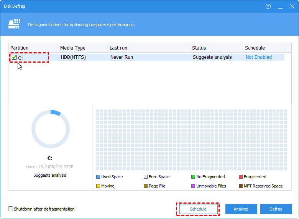Click the purple Unmovable Files legend swatch
Image resolution: width=299 pixels, height=219 pixels.
(193, 186)
